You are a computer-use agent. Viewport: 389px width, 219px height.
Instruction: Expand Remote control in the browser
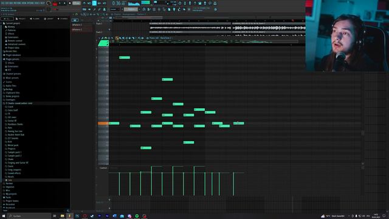pos(15,41)
